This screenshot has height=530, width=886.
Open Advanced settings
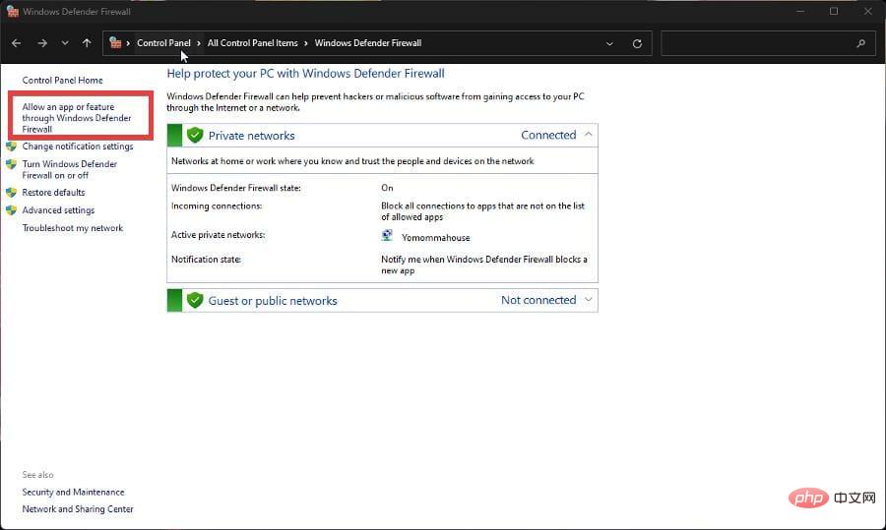click(58, 210)
